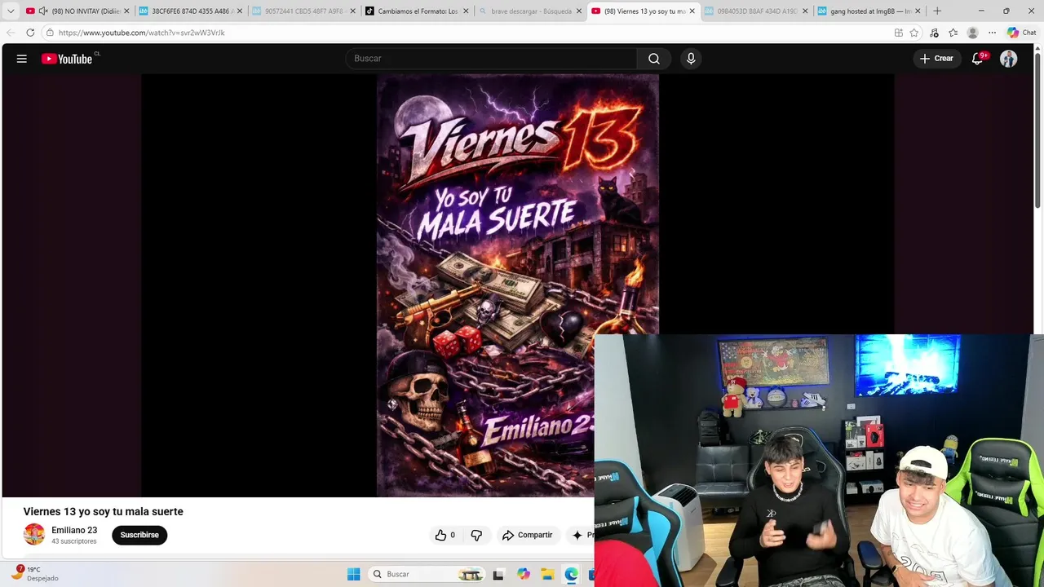Open YouTube notifications bell
This screenshot has height=587, width=1044.
977,59
